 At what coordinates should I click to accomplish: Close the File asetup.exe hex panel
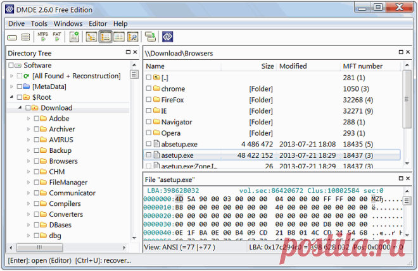click(x=408, y=178)
